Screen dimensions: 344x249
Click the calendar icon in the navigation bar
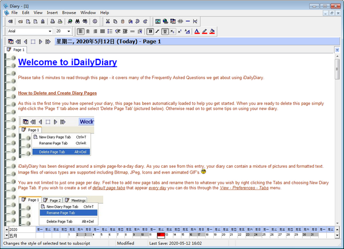click(x=10, y=42)
